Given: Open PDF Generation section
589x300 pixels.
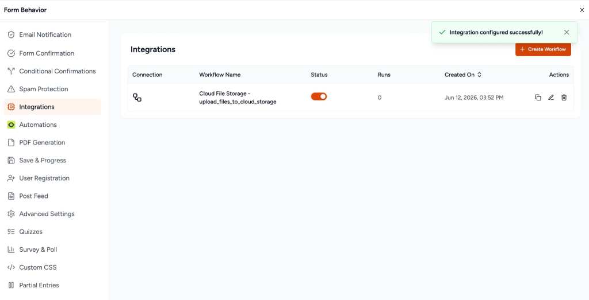Looking at the screenshot, I should tap(52, 142).
